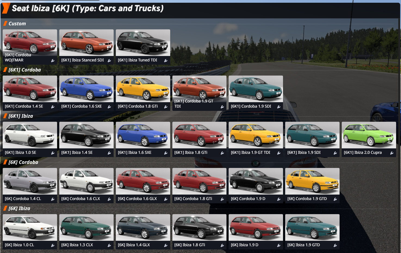401x253 pixels.
Task: Click wrench icon on [6K1] Ibiza 2.0 Cupra
Action: pyautogui.click(x=392, y=153)
